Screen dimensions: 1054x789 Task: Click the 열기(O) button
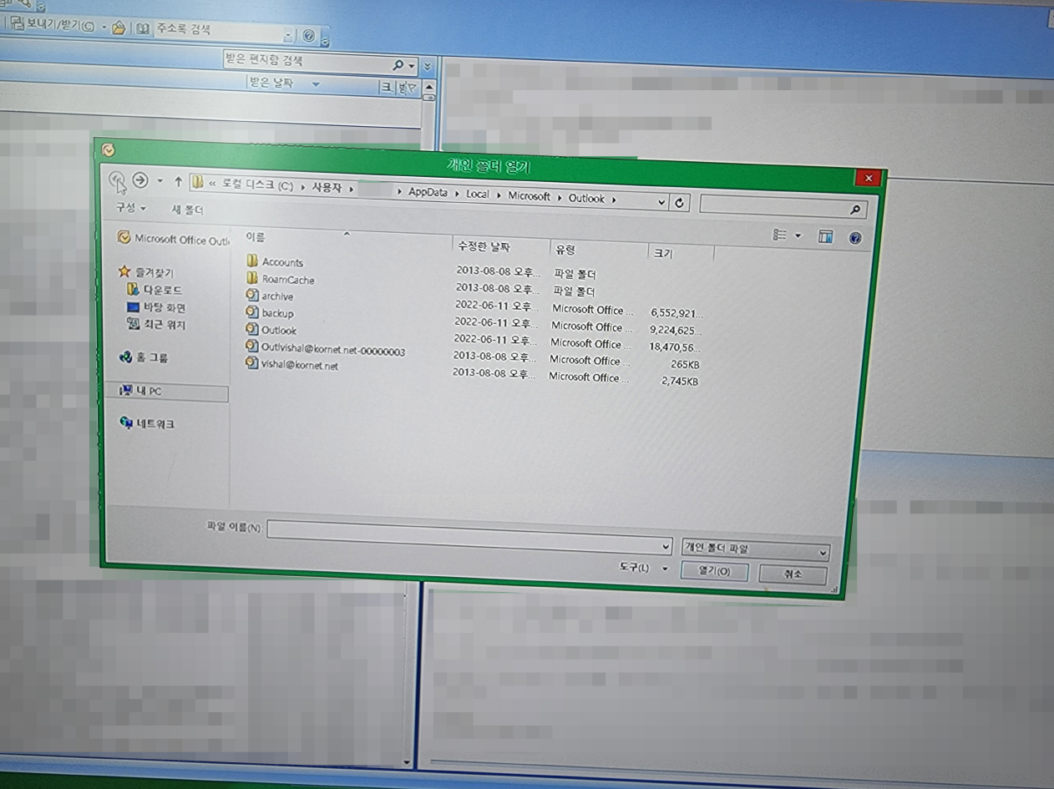tap(714, 572)
